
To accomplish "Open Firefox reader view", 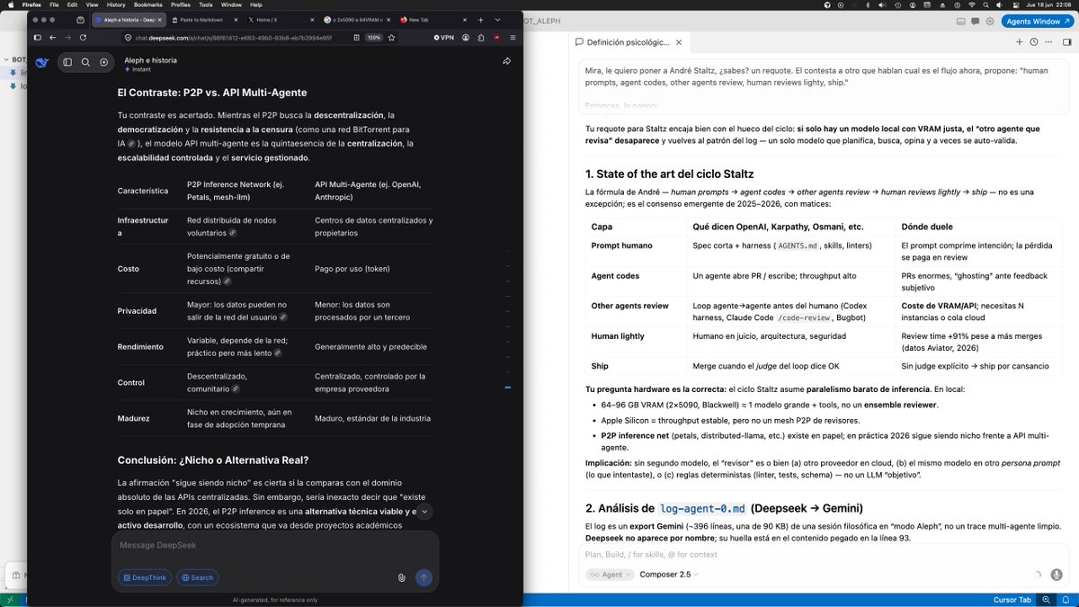I will 357,38.
